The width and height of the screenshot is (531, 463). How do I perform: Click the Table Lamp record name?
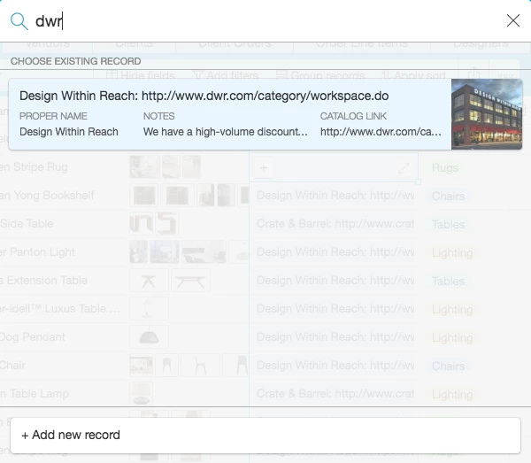tap(35, 394)
